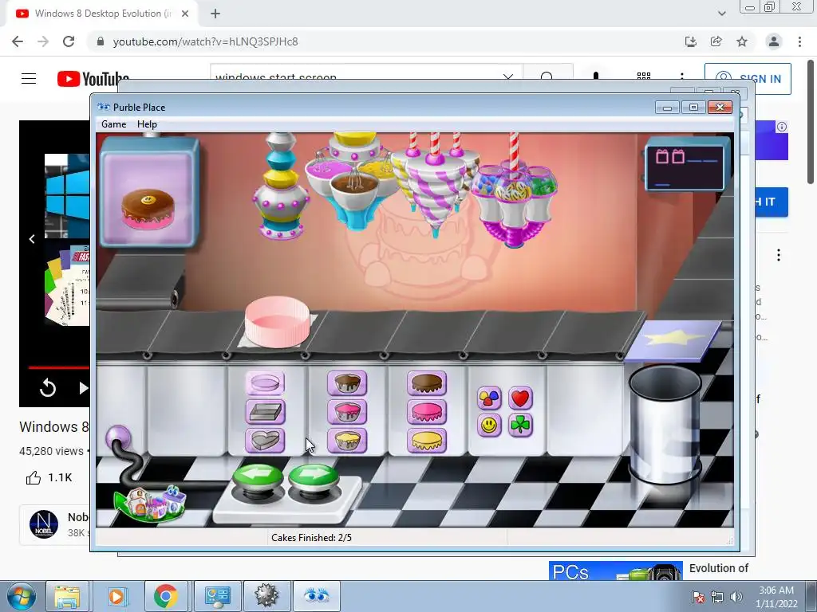Open YouTube apps grid icon
817x612 pixels.
click(x=644, y=77)
